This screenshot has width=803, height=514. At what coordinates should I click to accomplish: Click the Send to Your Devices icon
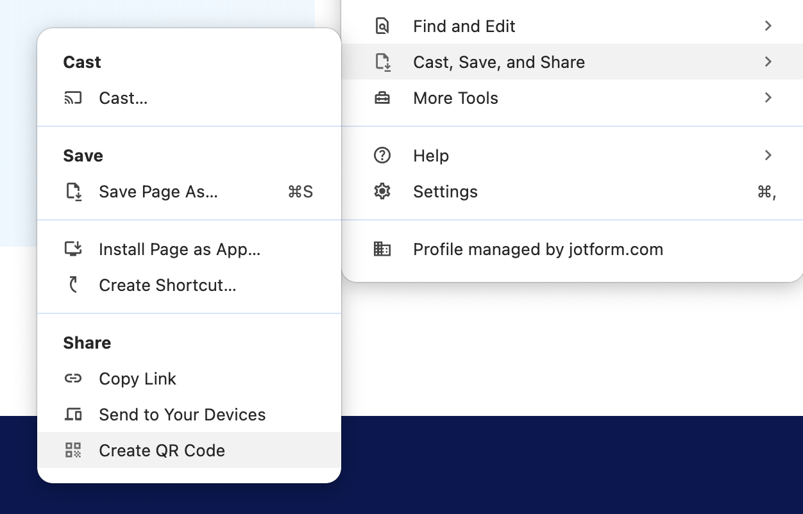tap(72, 414)
